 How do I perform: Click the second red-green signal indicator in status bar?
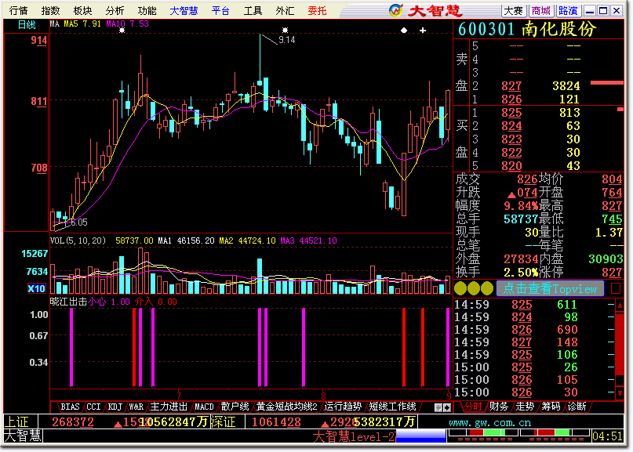pos(555,435)
